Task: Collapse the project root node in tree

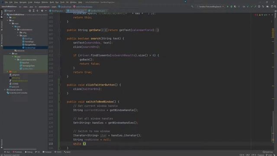Action: [5, 14]
